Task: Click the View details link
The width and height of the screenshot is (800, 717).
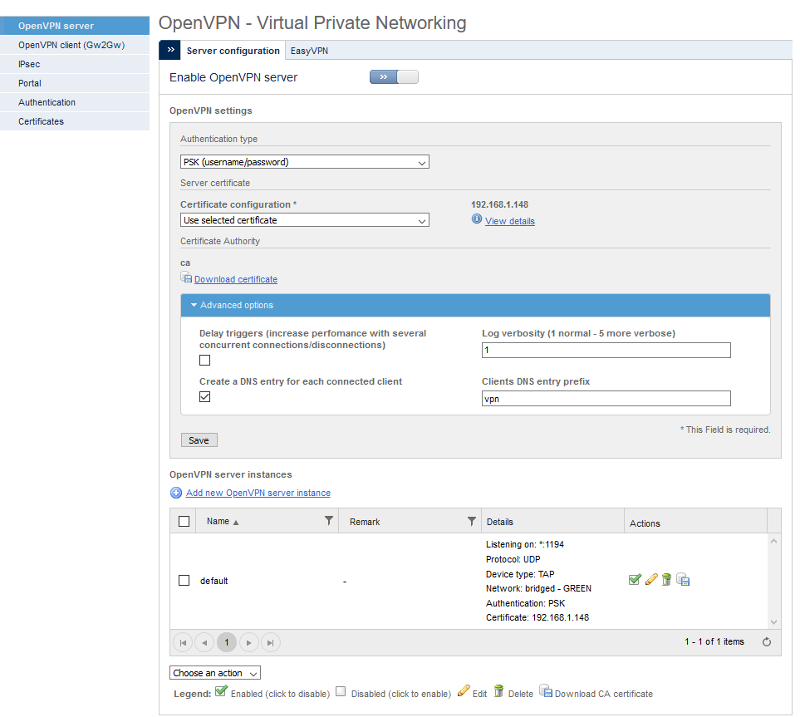Action: coord(510,221)
